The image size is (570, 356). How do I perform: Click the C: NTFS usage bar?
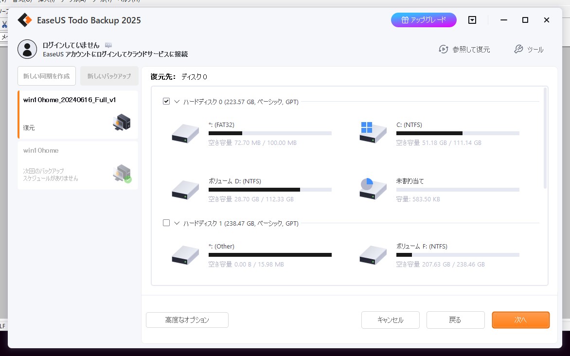pyautogui.click(x=458, y=133)
